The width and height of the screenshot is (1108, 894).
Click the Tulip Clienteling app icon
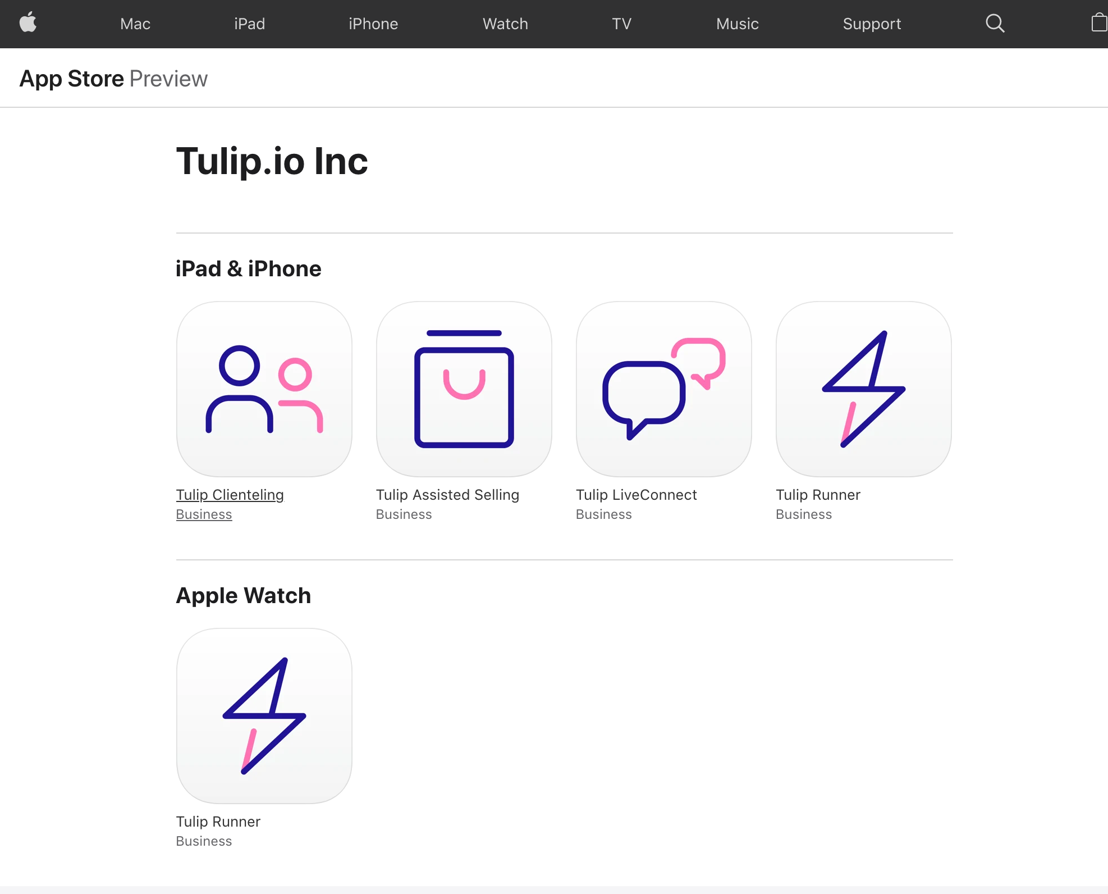264,387
